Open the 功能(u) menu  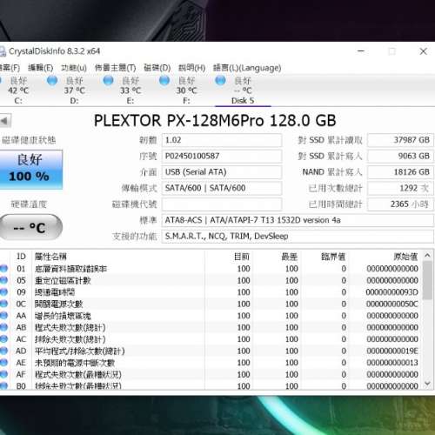(x=74, y=68)
